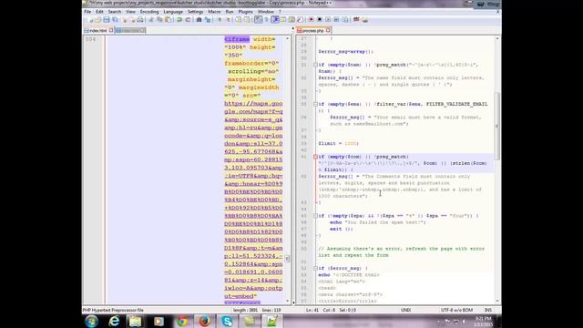This screenshot has height=328, width=583.
Task: Activate the process.php tab
Action: pyautogui.click(x=312, y=30)
